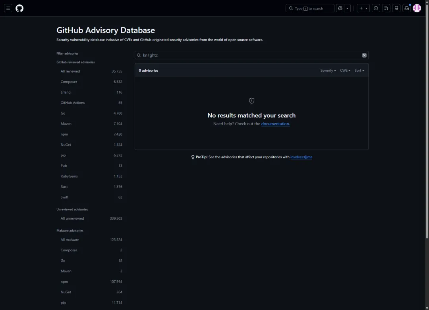The width and height of the screenshot is (429, 310).
Task: Open the Repositories icon in the header
Action: (x=396, y=8)
